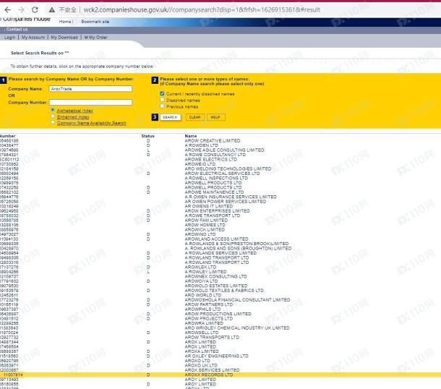Open My Order
This screenshot has height=389, width=441.
click(x=96, y=37)
